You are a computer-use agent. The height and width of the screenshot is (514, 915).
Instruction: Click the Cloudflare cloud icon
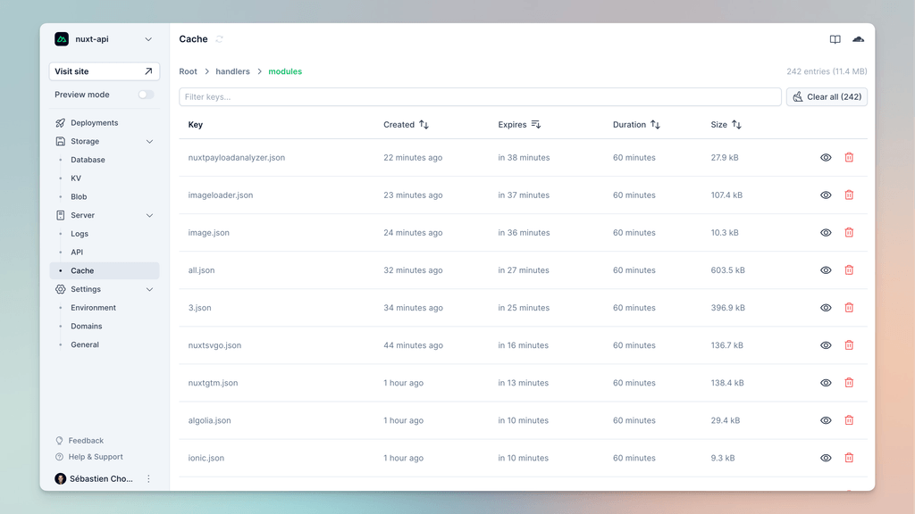[x=858, y=39]
